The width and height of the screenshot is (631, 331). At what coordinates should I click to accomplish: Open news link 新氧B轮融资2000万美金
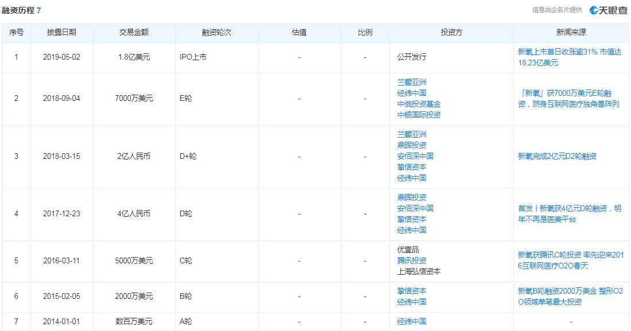[x=570, y=297]
